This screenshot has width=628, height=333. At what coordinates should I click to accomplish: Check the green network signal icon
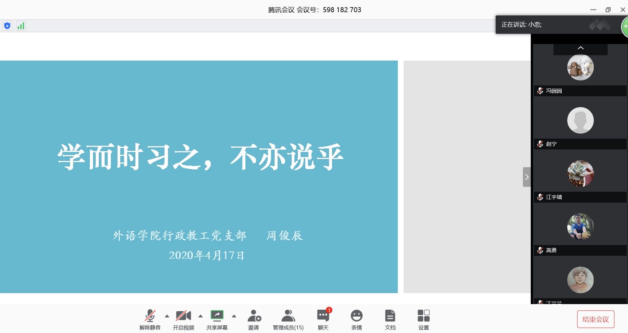[x=21, y=26]
